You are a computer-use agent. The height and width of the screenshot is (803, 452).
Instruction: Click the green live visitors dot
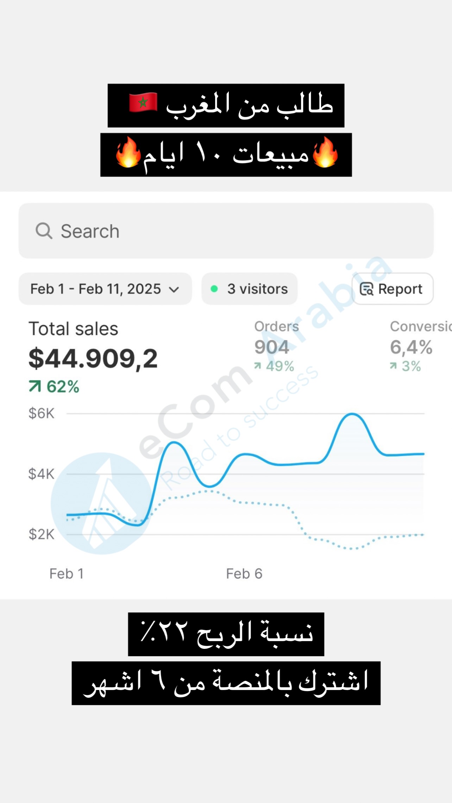pos(214,289)
